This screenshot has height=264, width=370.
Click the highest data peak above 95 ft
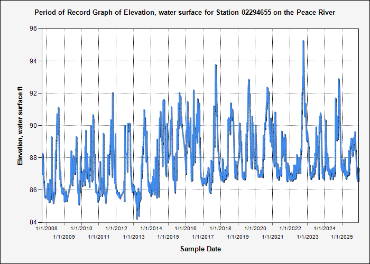tap(303, 41)
